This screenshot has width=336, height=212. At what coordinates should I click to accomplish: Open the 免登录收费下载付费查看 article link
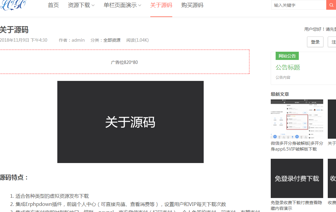pos(296,205)
